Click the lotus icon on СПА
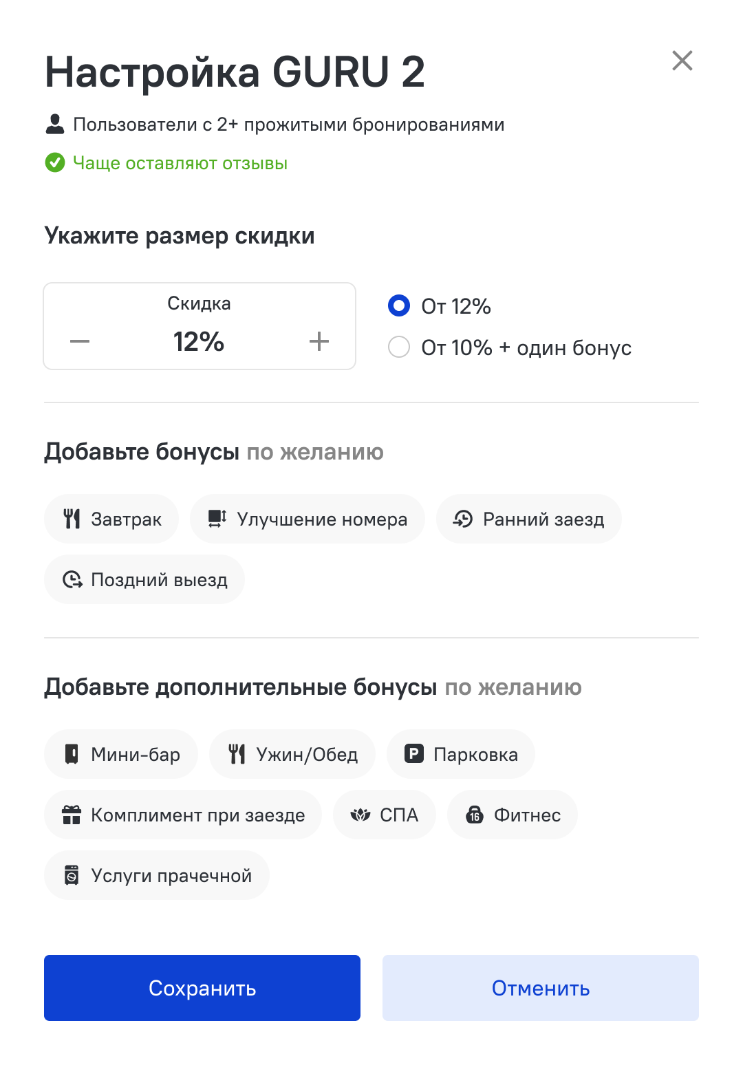The image size is (743, 1065). [x=360, y=815]
